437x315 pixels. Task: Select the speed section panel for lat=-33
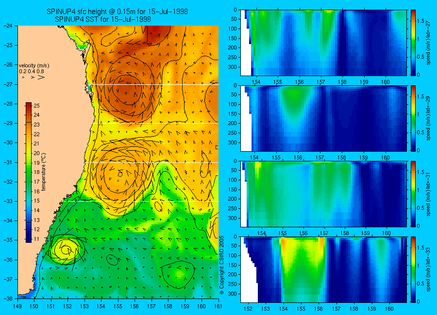pyautogui.click(x=323, y=269)
